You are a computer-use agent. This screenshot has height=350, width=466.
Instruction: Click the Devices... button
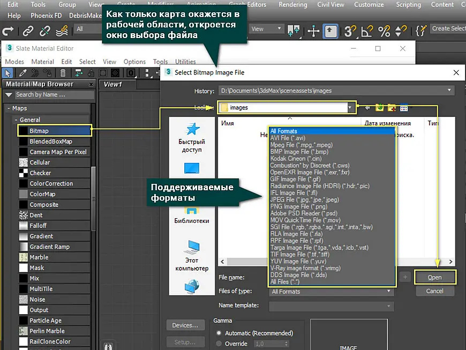[185, 325]
